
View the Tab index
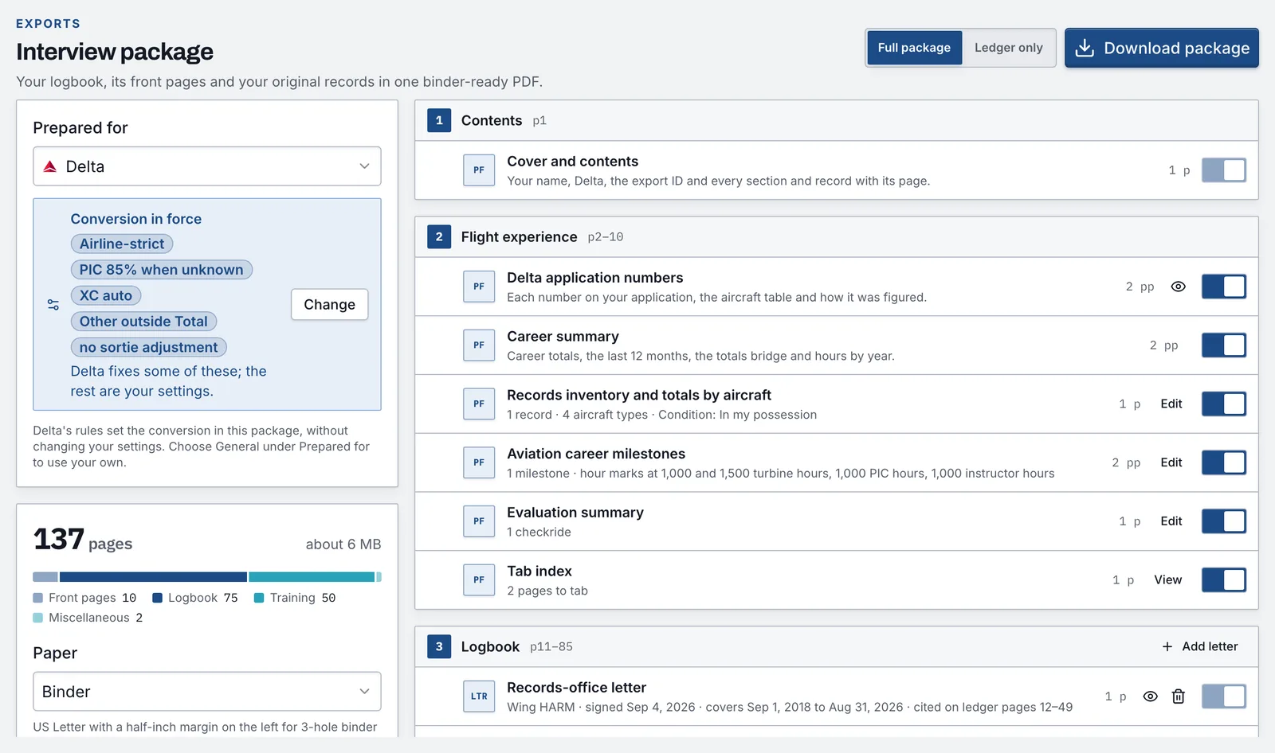(x=1168, y=579)
